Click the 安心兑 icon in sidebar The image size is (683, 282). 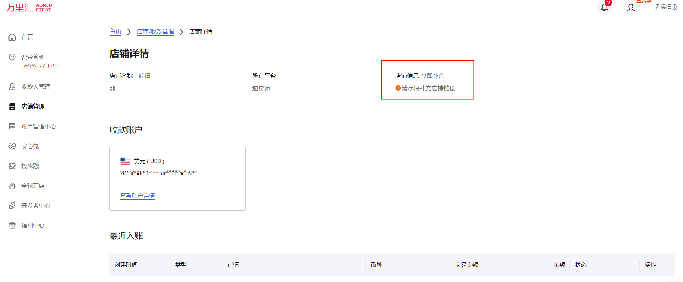pos(12,146)
